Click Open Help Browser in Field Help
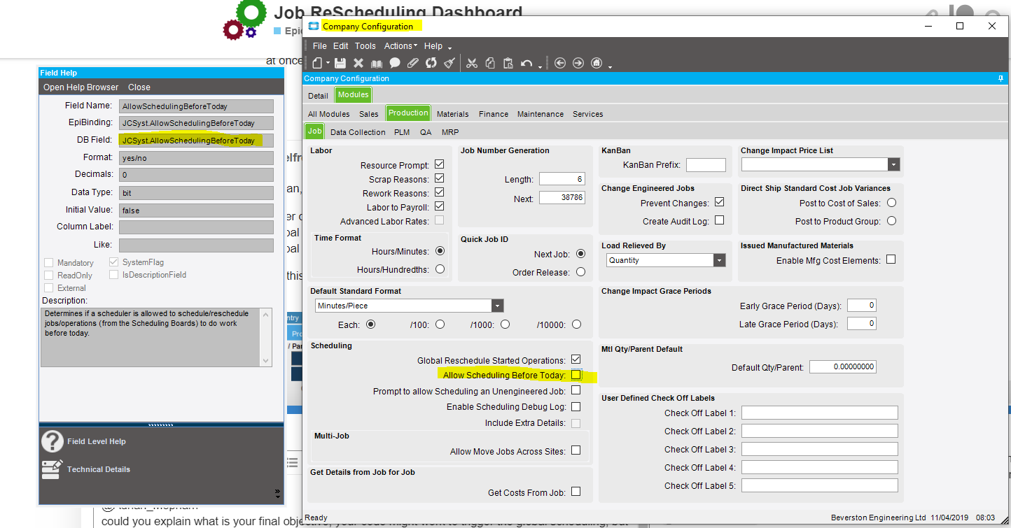 [81, 87]
